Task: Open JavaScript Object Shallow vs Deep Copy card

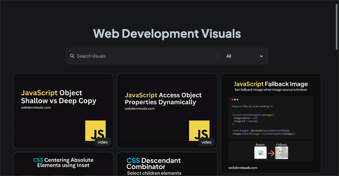Action: coord(63,111)
